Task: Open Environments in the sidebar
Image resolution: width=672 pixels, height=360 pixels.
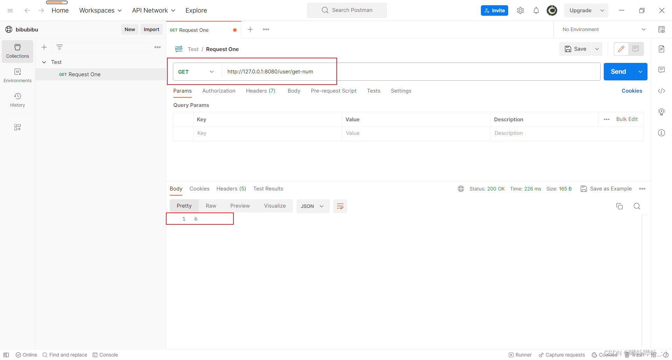Action: [x=17, y=76]
